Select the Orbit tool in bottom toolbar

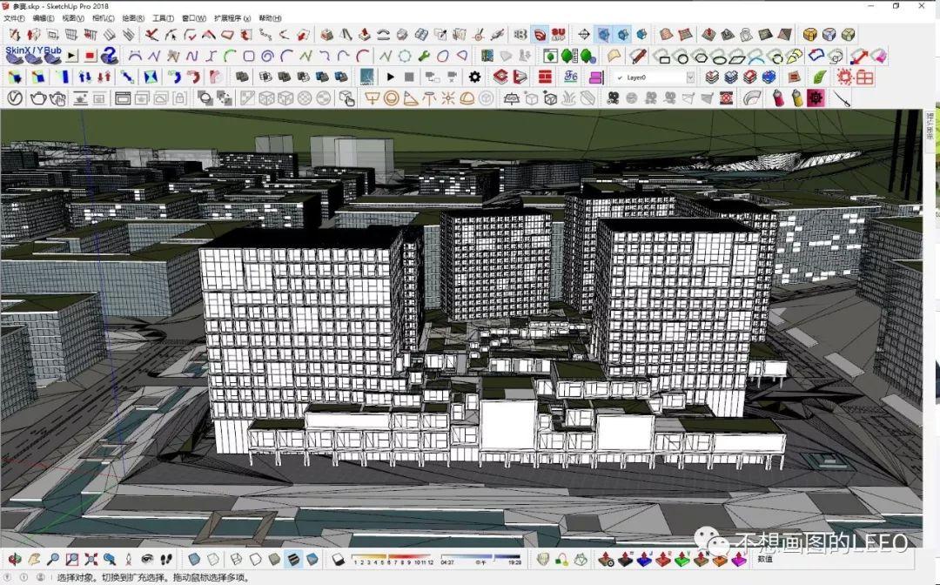point(15,559)
